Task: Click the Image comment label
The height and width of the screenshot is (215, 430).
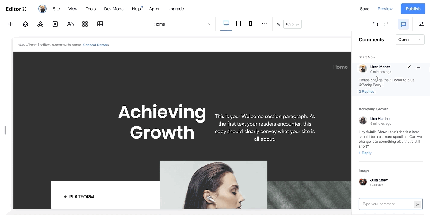Action: tap(364, 170)
